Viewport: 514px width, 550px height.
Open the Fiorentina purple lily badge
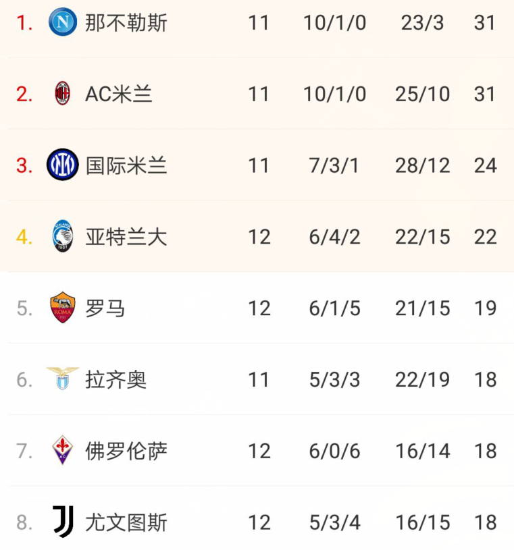click(x=63, y=450)
